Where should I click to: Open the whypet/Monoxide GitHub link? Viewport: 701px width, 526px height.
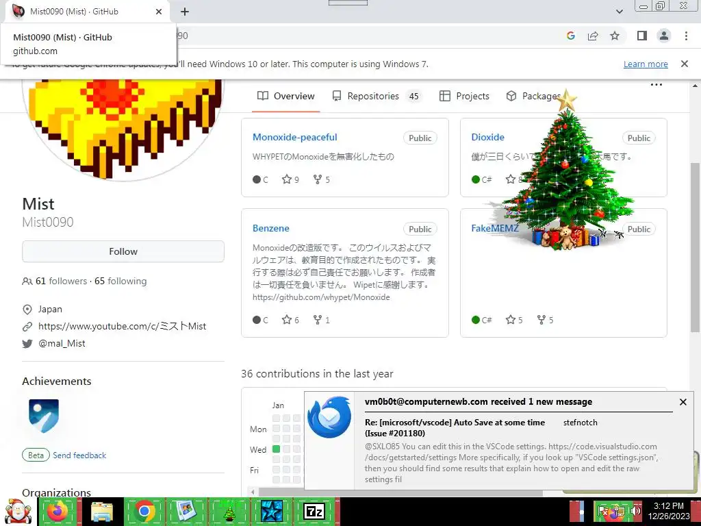pyautogui.click(x=321, y=297)
